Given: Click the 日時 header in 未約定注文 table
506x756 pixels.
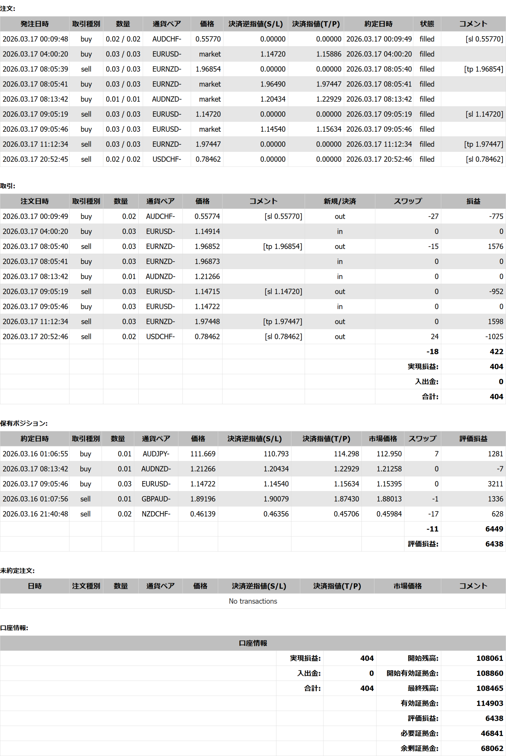Looking at the screenshot, I should pos(35,586).
